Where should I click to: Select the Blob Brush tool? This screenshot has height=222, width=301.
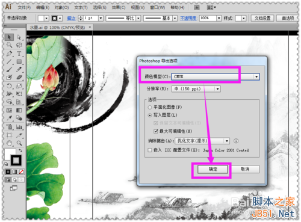9,77
